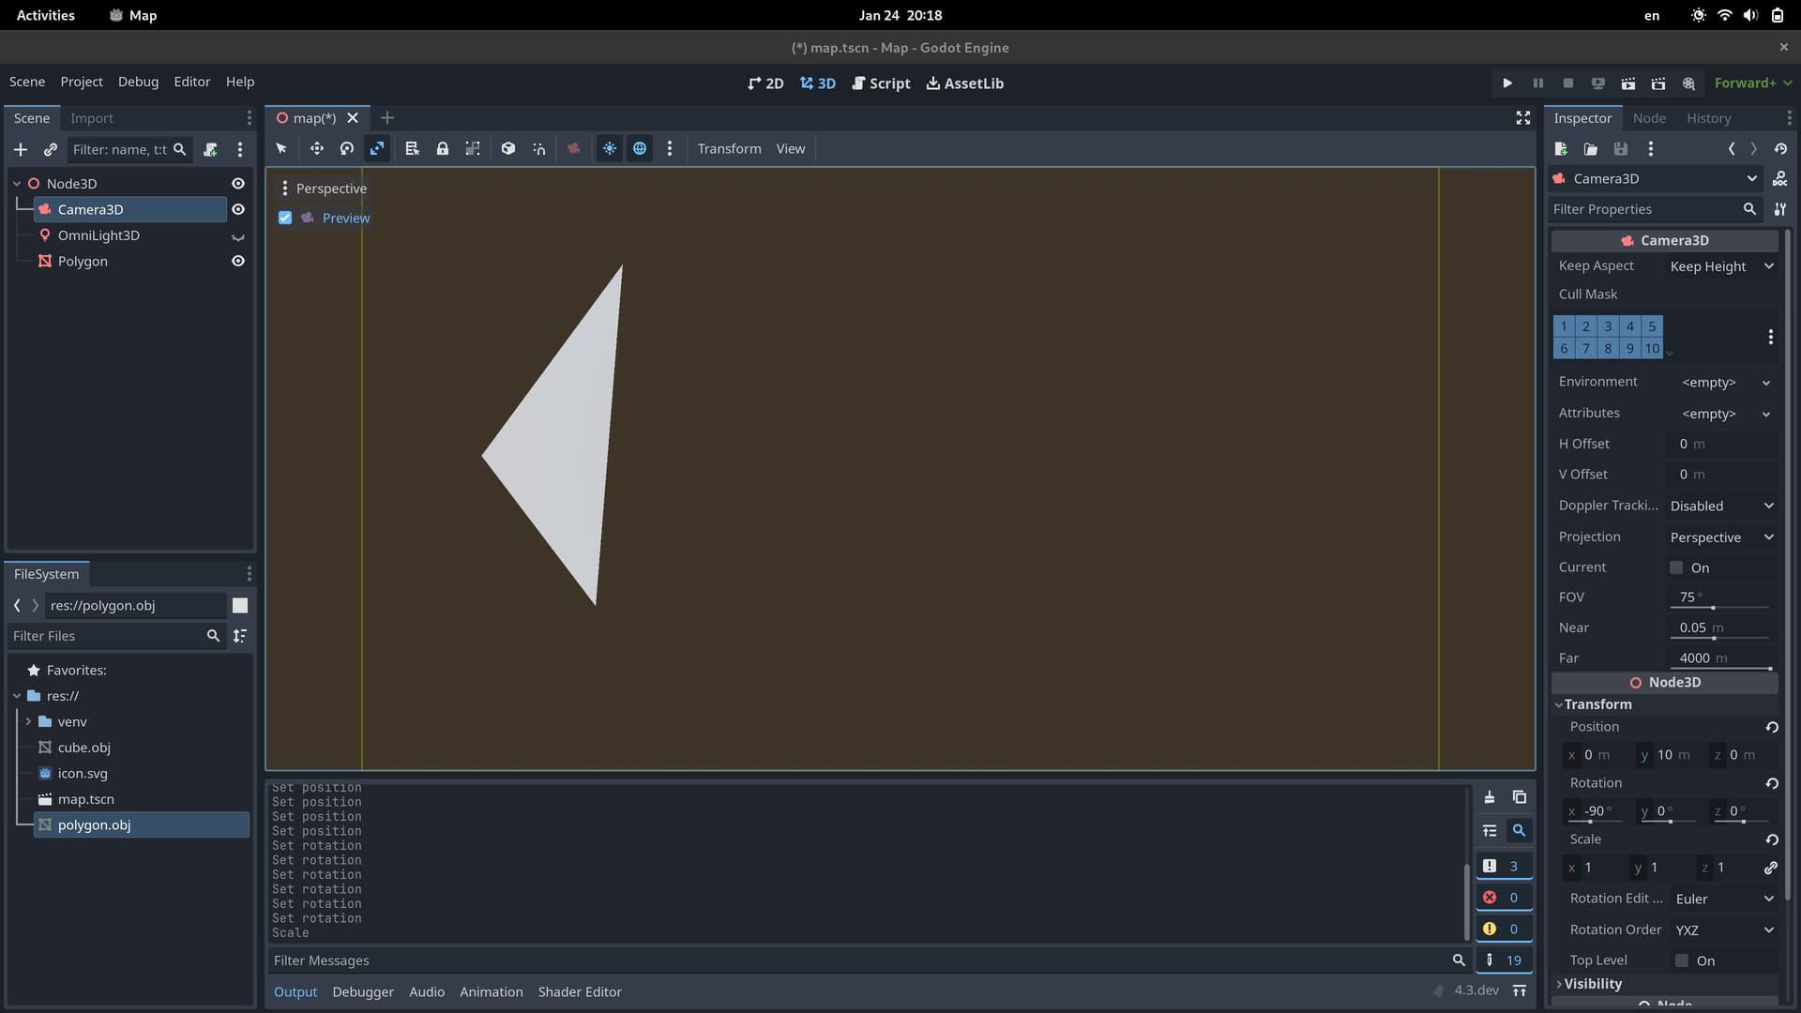
Task: Create a new resource in the Inspector
Action: pos(1560,148)
